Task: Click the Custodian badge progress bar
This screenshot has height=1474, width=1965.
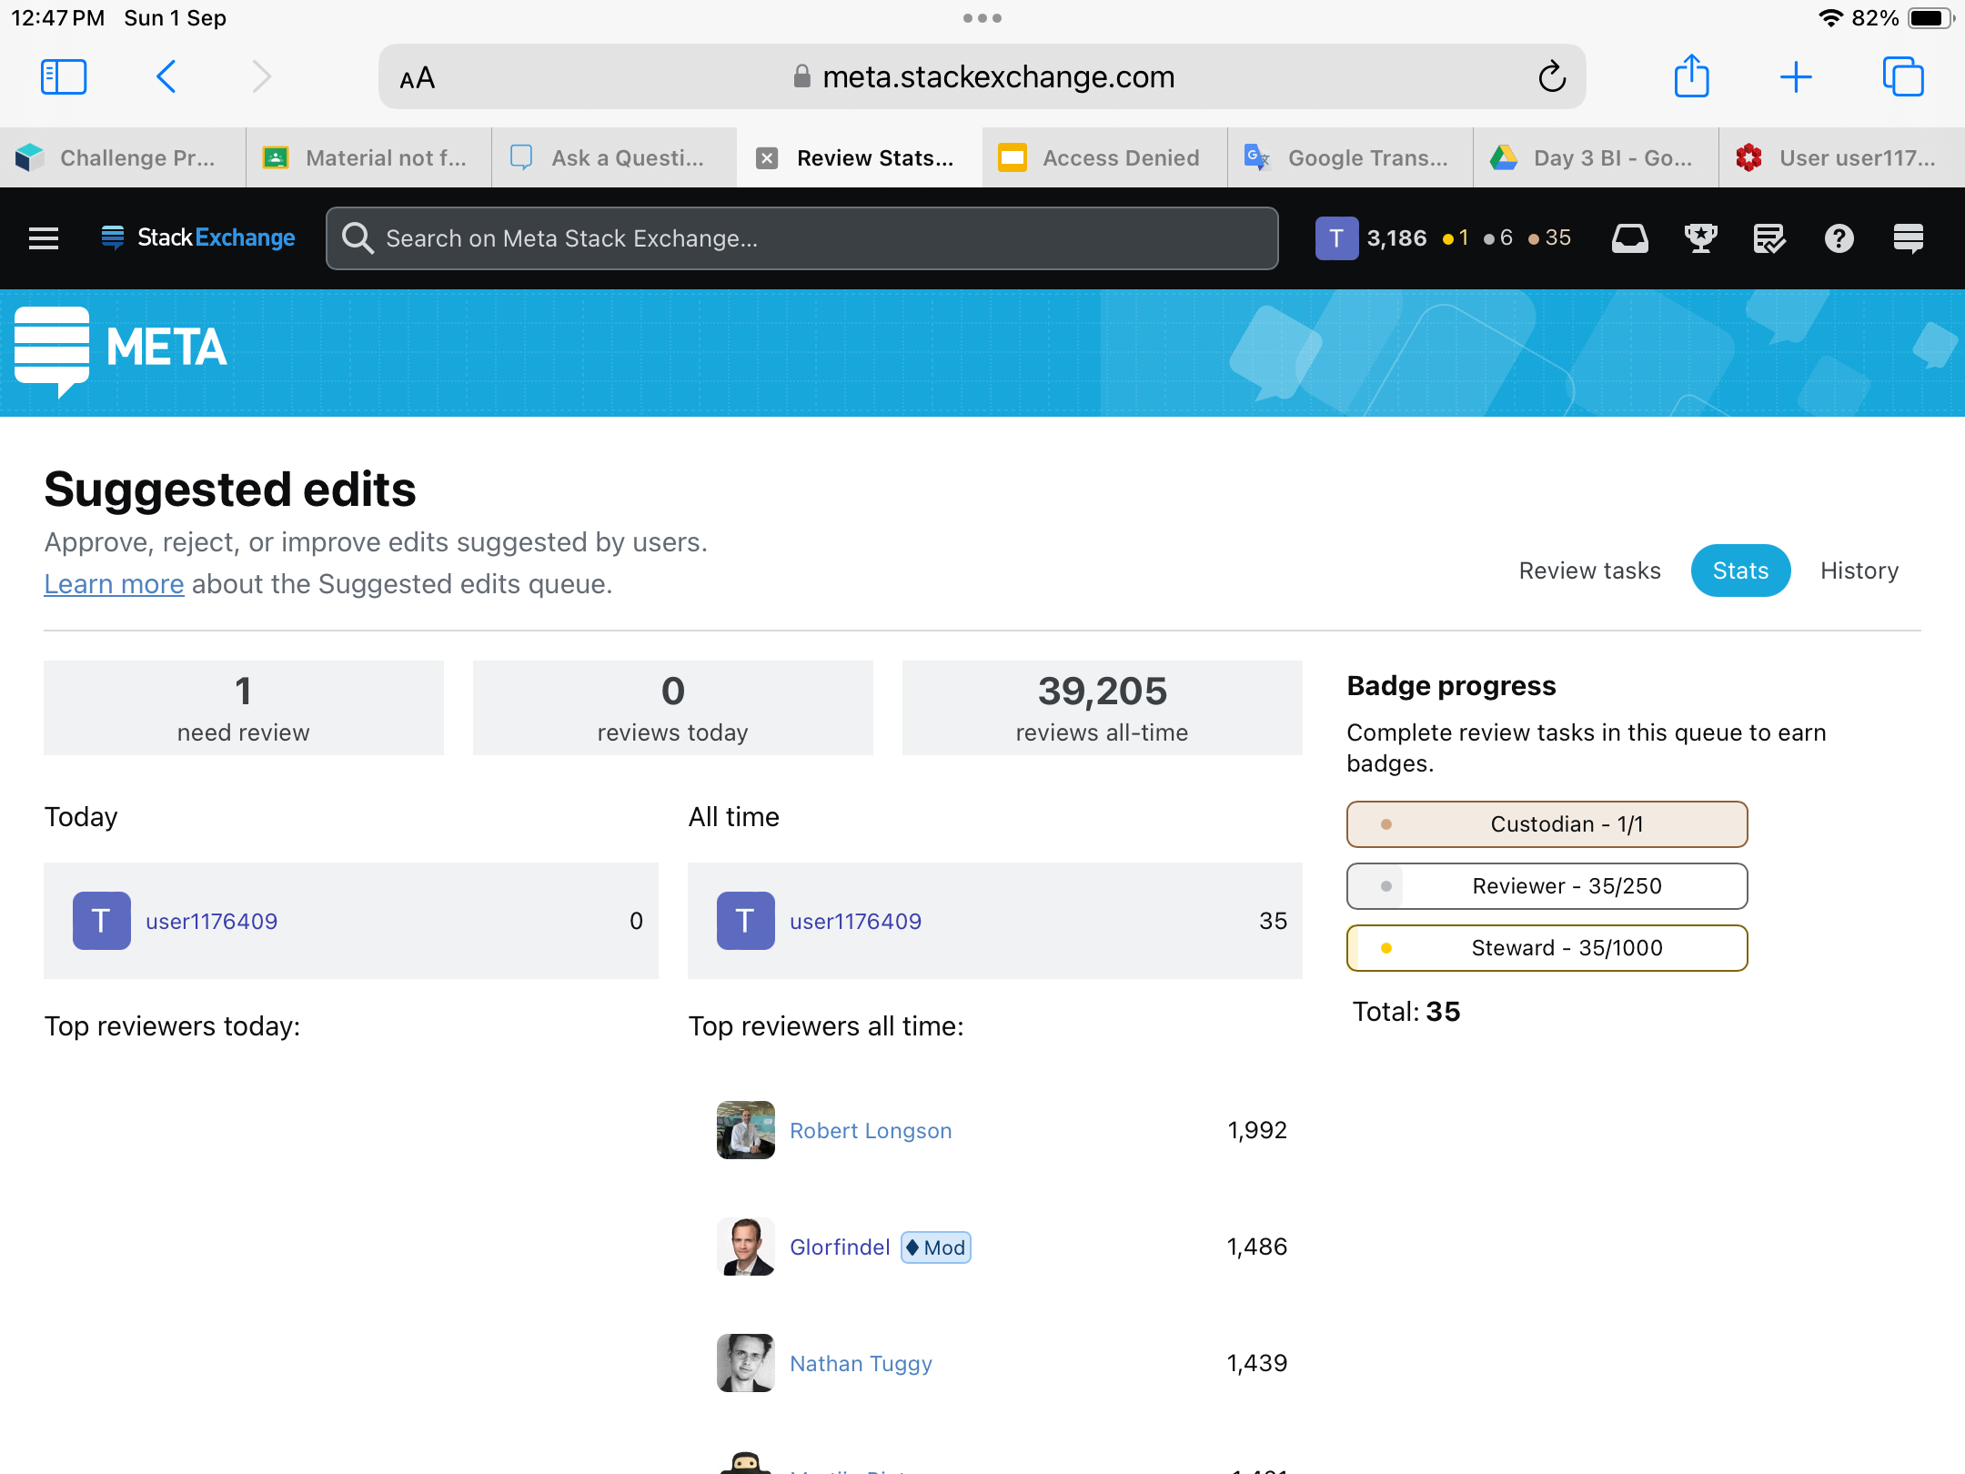Action: click(1546, 823)
